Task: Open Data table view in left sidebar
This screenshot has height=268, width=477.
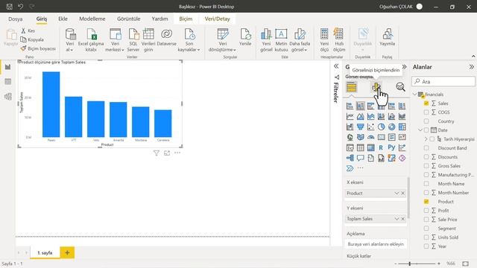Action: click(8, 82)
